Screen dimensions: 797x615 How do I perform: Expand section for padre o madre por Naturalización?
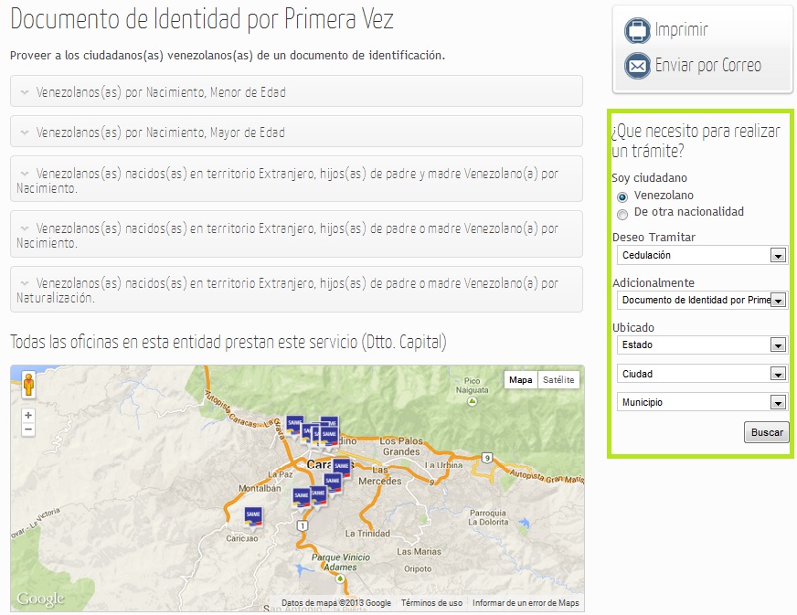(x=296, y=289)
